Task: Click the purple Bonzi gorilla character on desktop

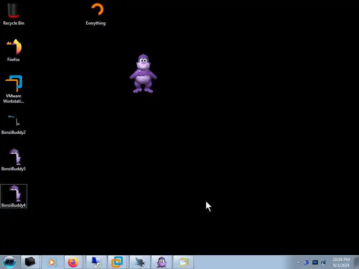Action: (x=143, y=74)
